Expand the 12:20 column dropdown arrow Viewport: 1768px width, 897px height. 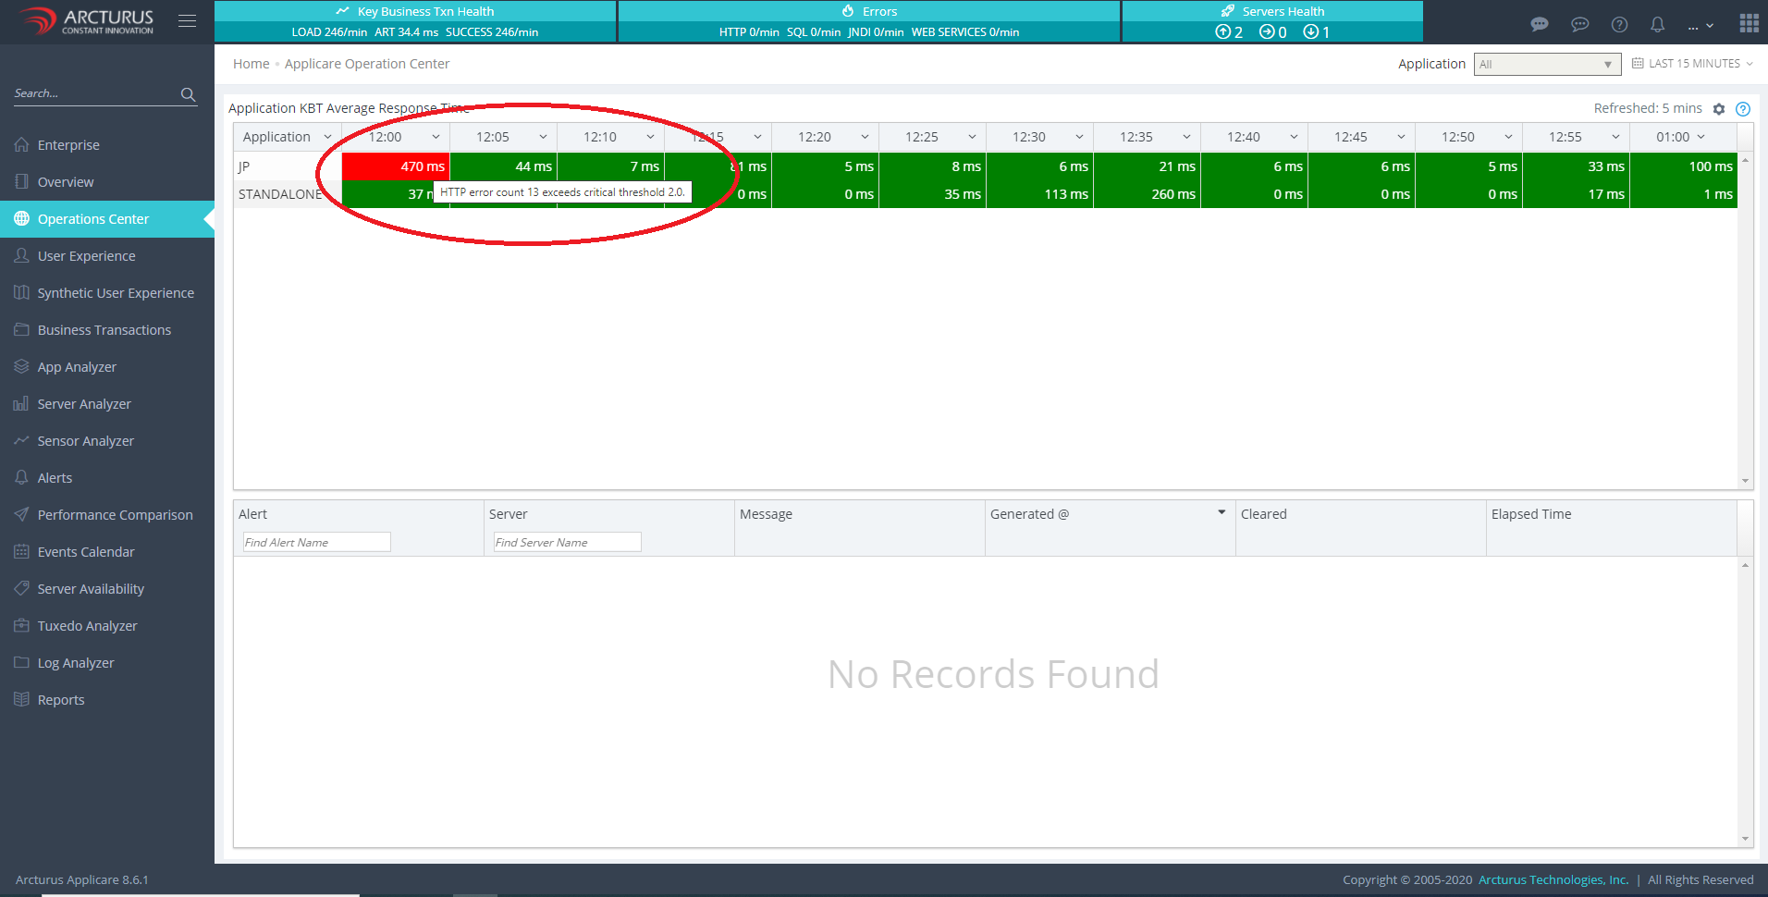[x=865, y=137]
